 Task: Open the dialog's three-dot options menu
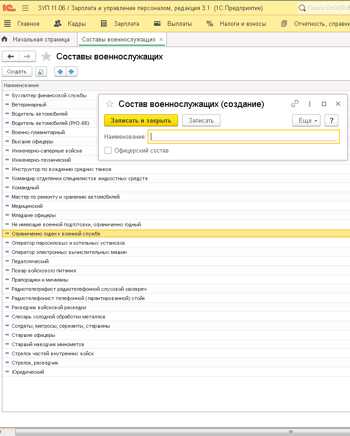tap(310, 104)
